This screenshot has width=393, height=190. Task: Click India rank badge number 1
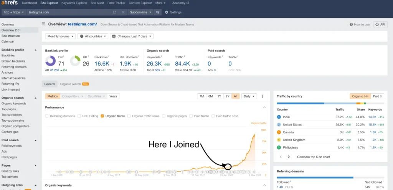point(279,117)
